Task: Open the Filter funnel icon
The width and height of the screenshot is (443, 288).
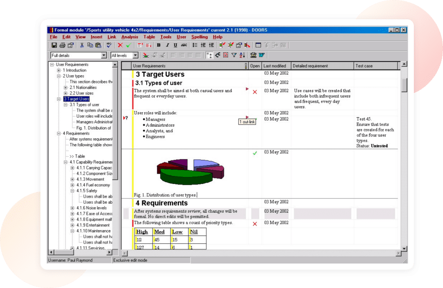Action: click(234, 56)
